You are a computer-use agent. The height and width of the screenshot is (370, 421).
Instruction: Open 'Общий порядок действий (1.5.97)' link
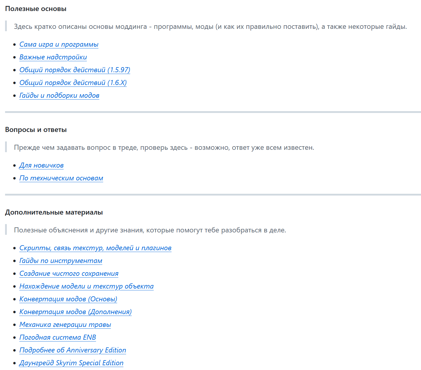75,70
